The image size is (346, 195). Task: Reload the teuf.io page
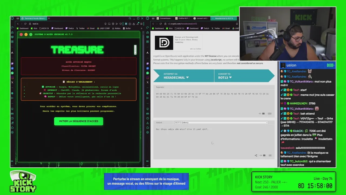click(x=25, y=24)
